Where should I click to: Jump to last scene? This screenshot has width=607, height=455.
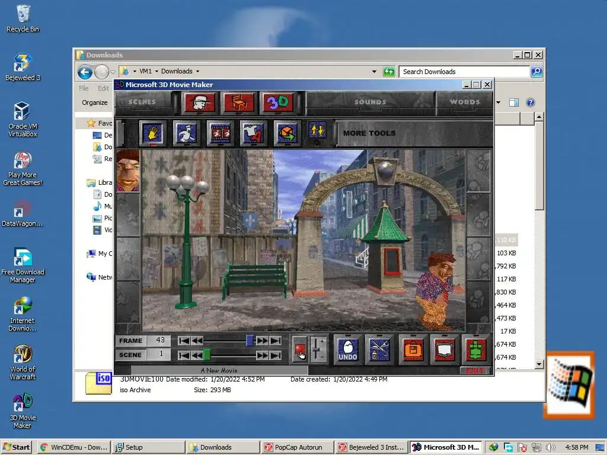click(x=276, y=355)
